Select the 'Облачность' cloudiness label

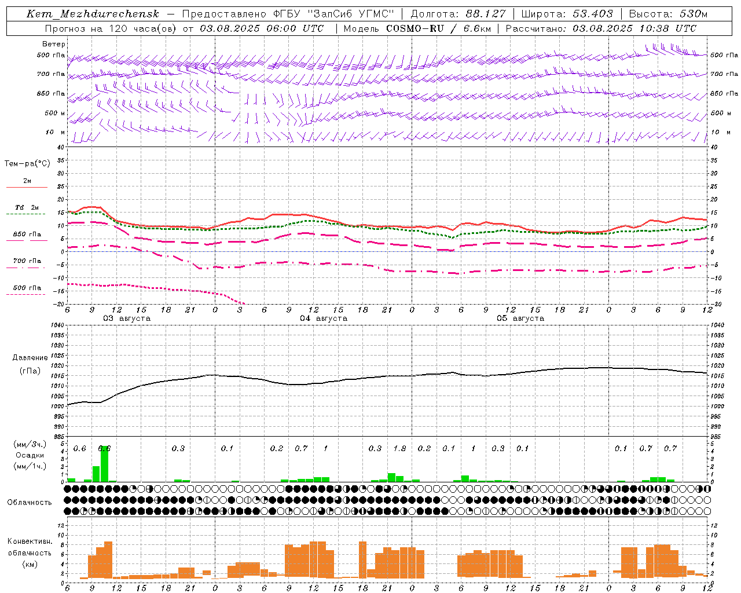pos(30,503)
